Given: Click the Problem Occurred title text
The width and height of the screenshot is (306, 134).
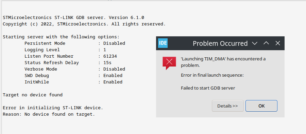Looking at the screenshot, I should 220,43.
